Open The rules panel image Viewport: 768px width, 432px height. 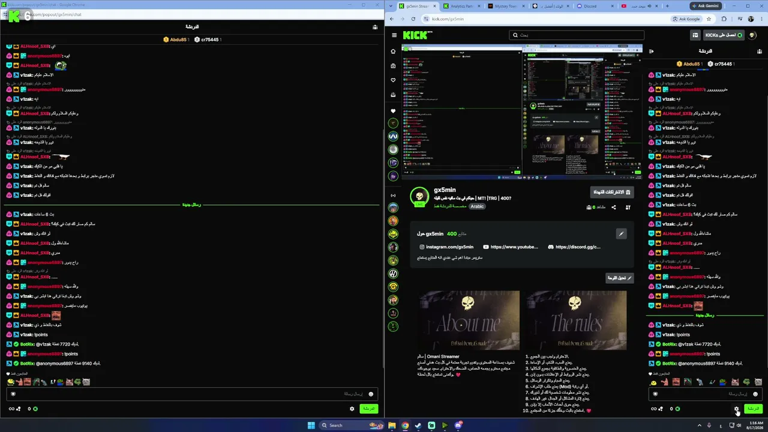(576, 321)
